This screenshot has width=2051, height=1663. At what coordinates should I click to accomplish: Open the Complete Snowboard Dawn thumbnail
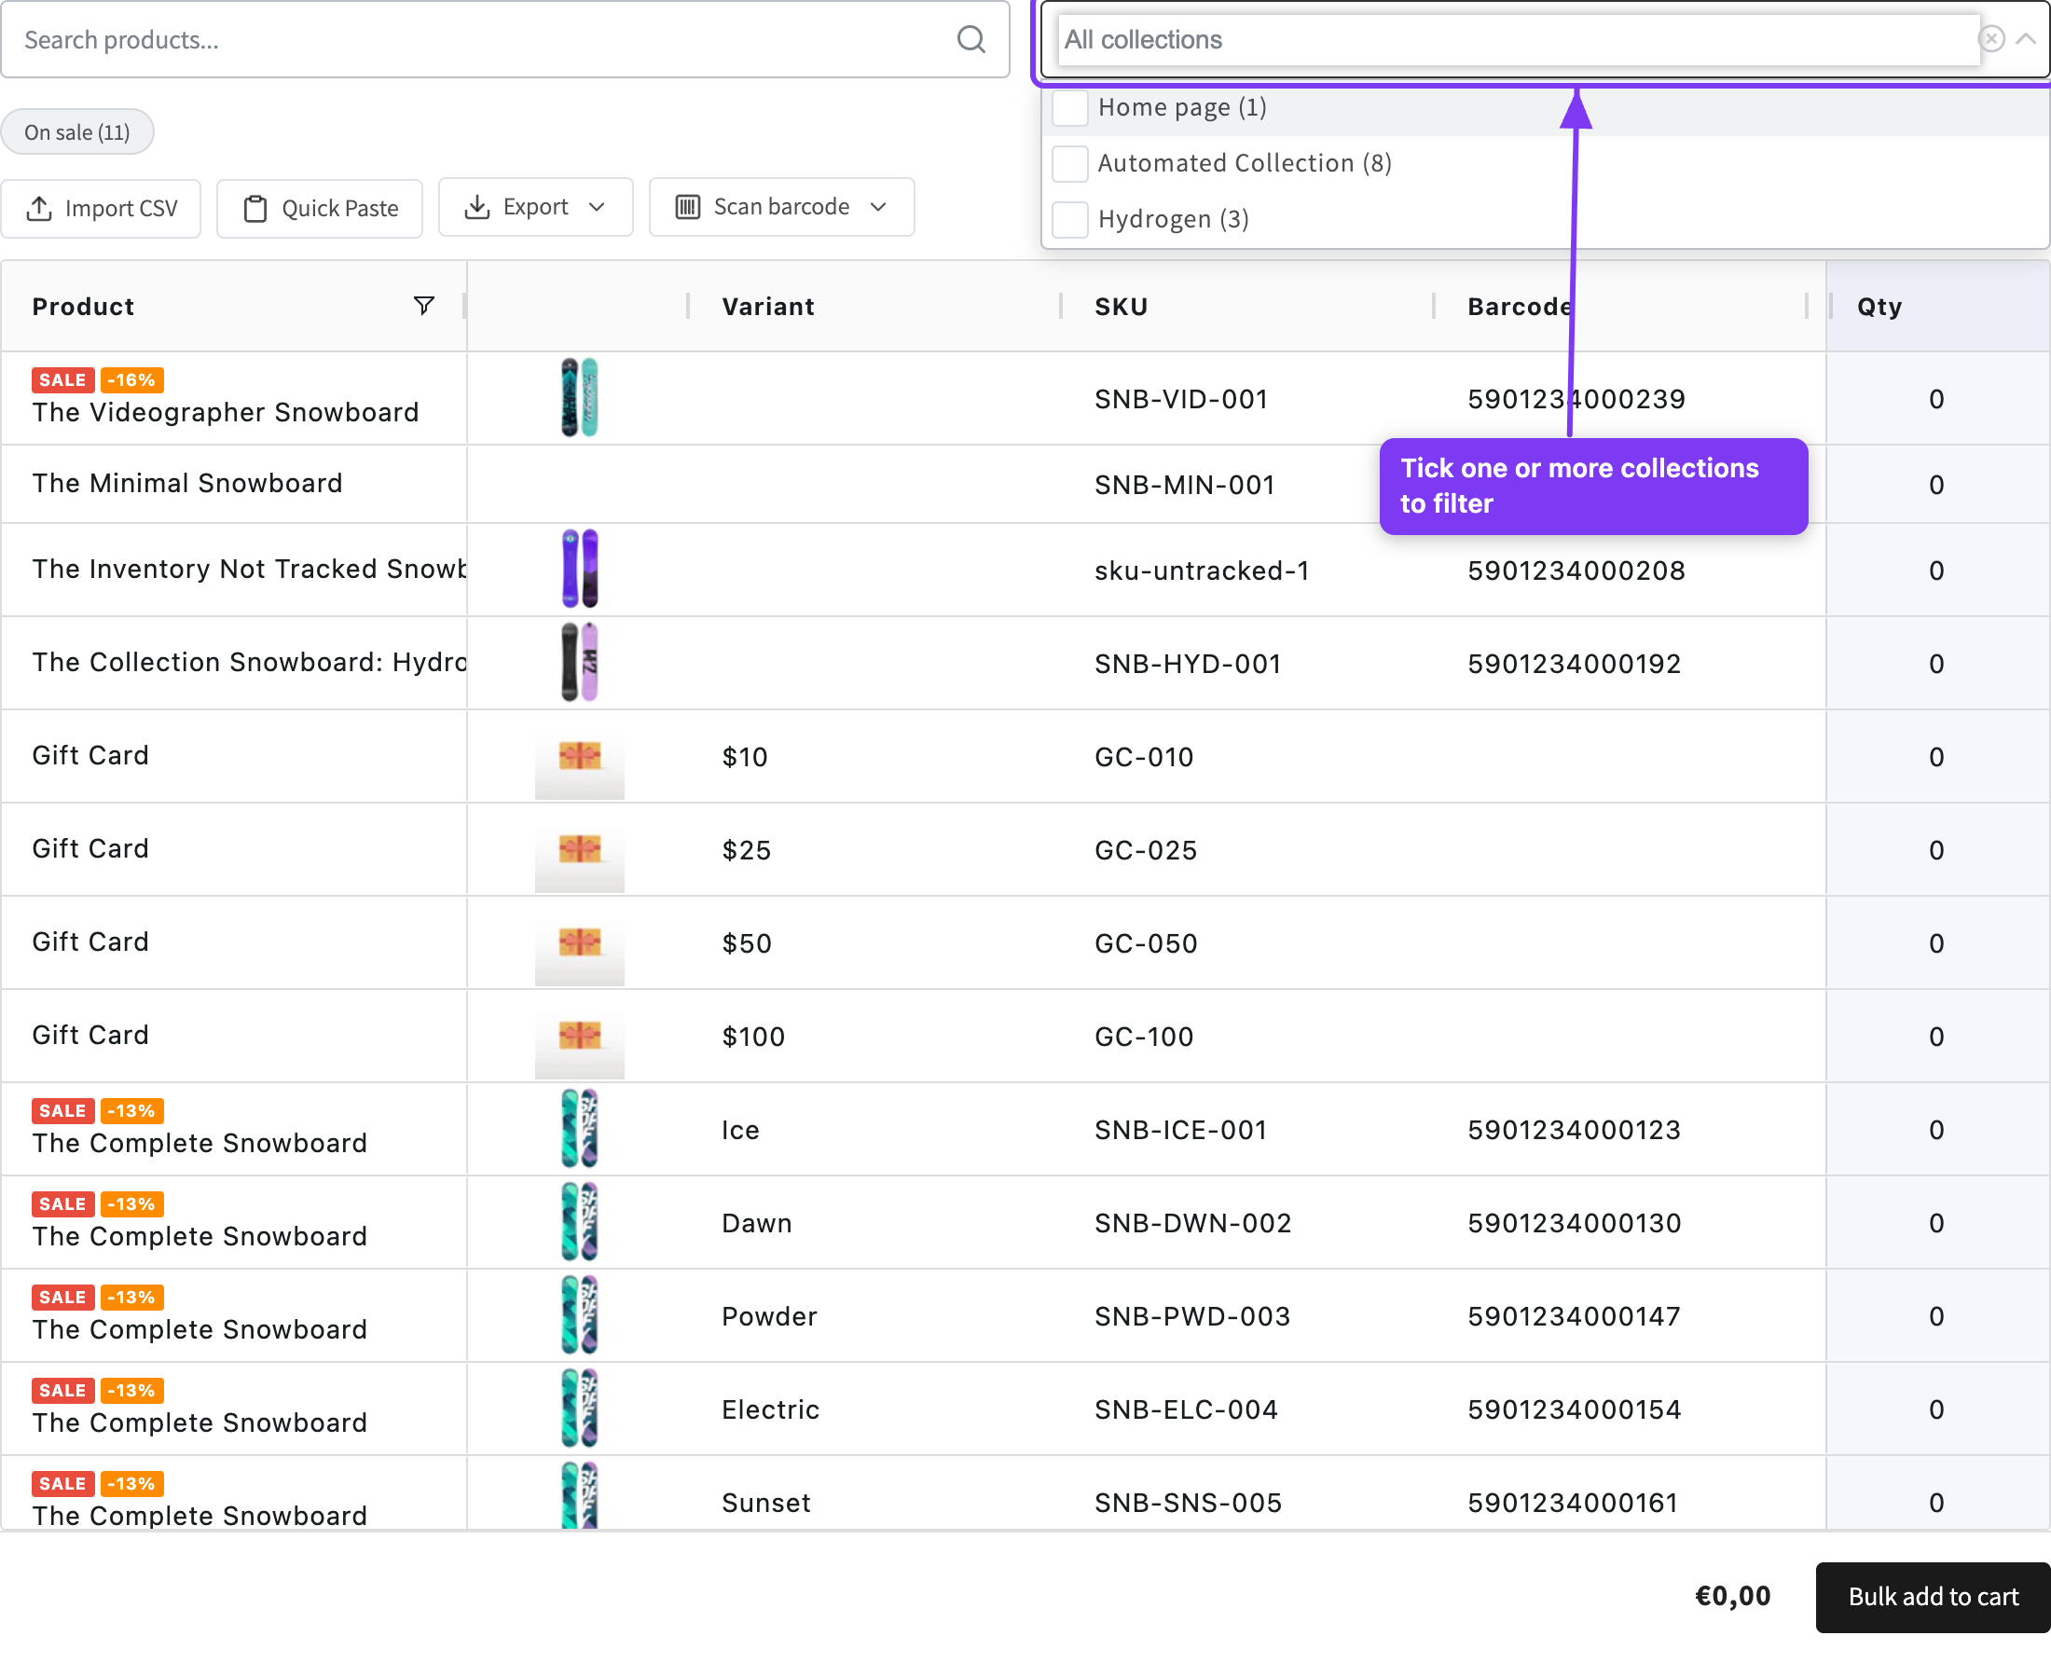point(580,1221)
